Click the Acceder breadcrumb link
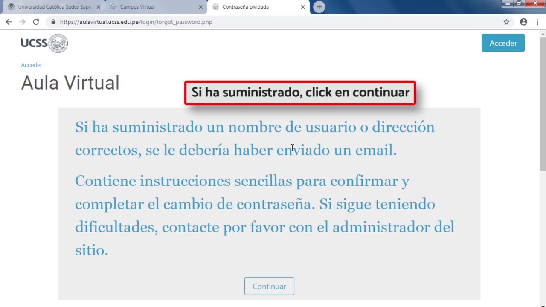This screenshot has height=307, width=546. pos(32,65)
